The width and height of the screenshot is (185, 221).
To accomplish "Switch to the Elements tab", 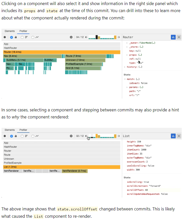I will click(x=10, y=31).
